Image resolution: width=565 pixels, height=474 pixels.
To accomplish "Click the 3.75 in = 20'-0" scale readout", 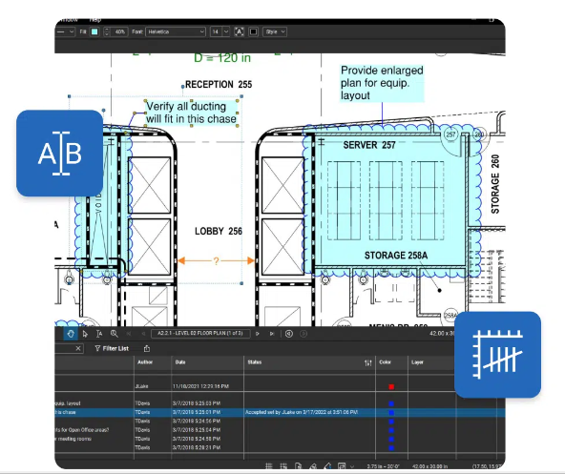I will coord(383,466).
